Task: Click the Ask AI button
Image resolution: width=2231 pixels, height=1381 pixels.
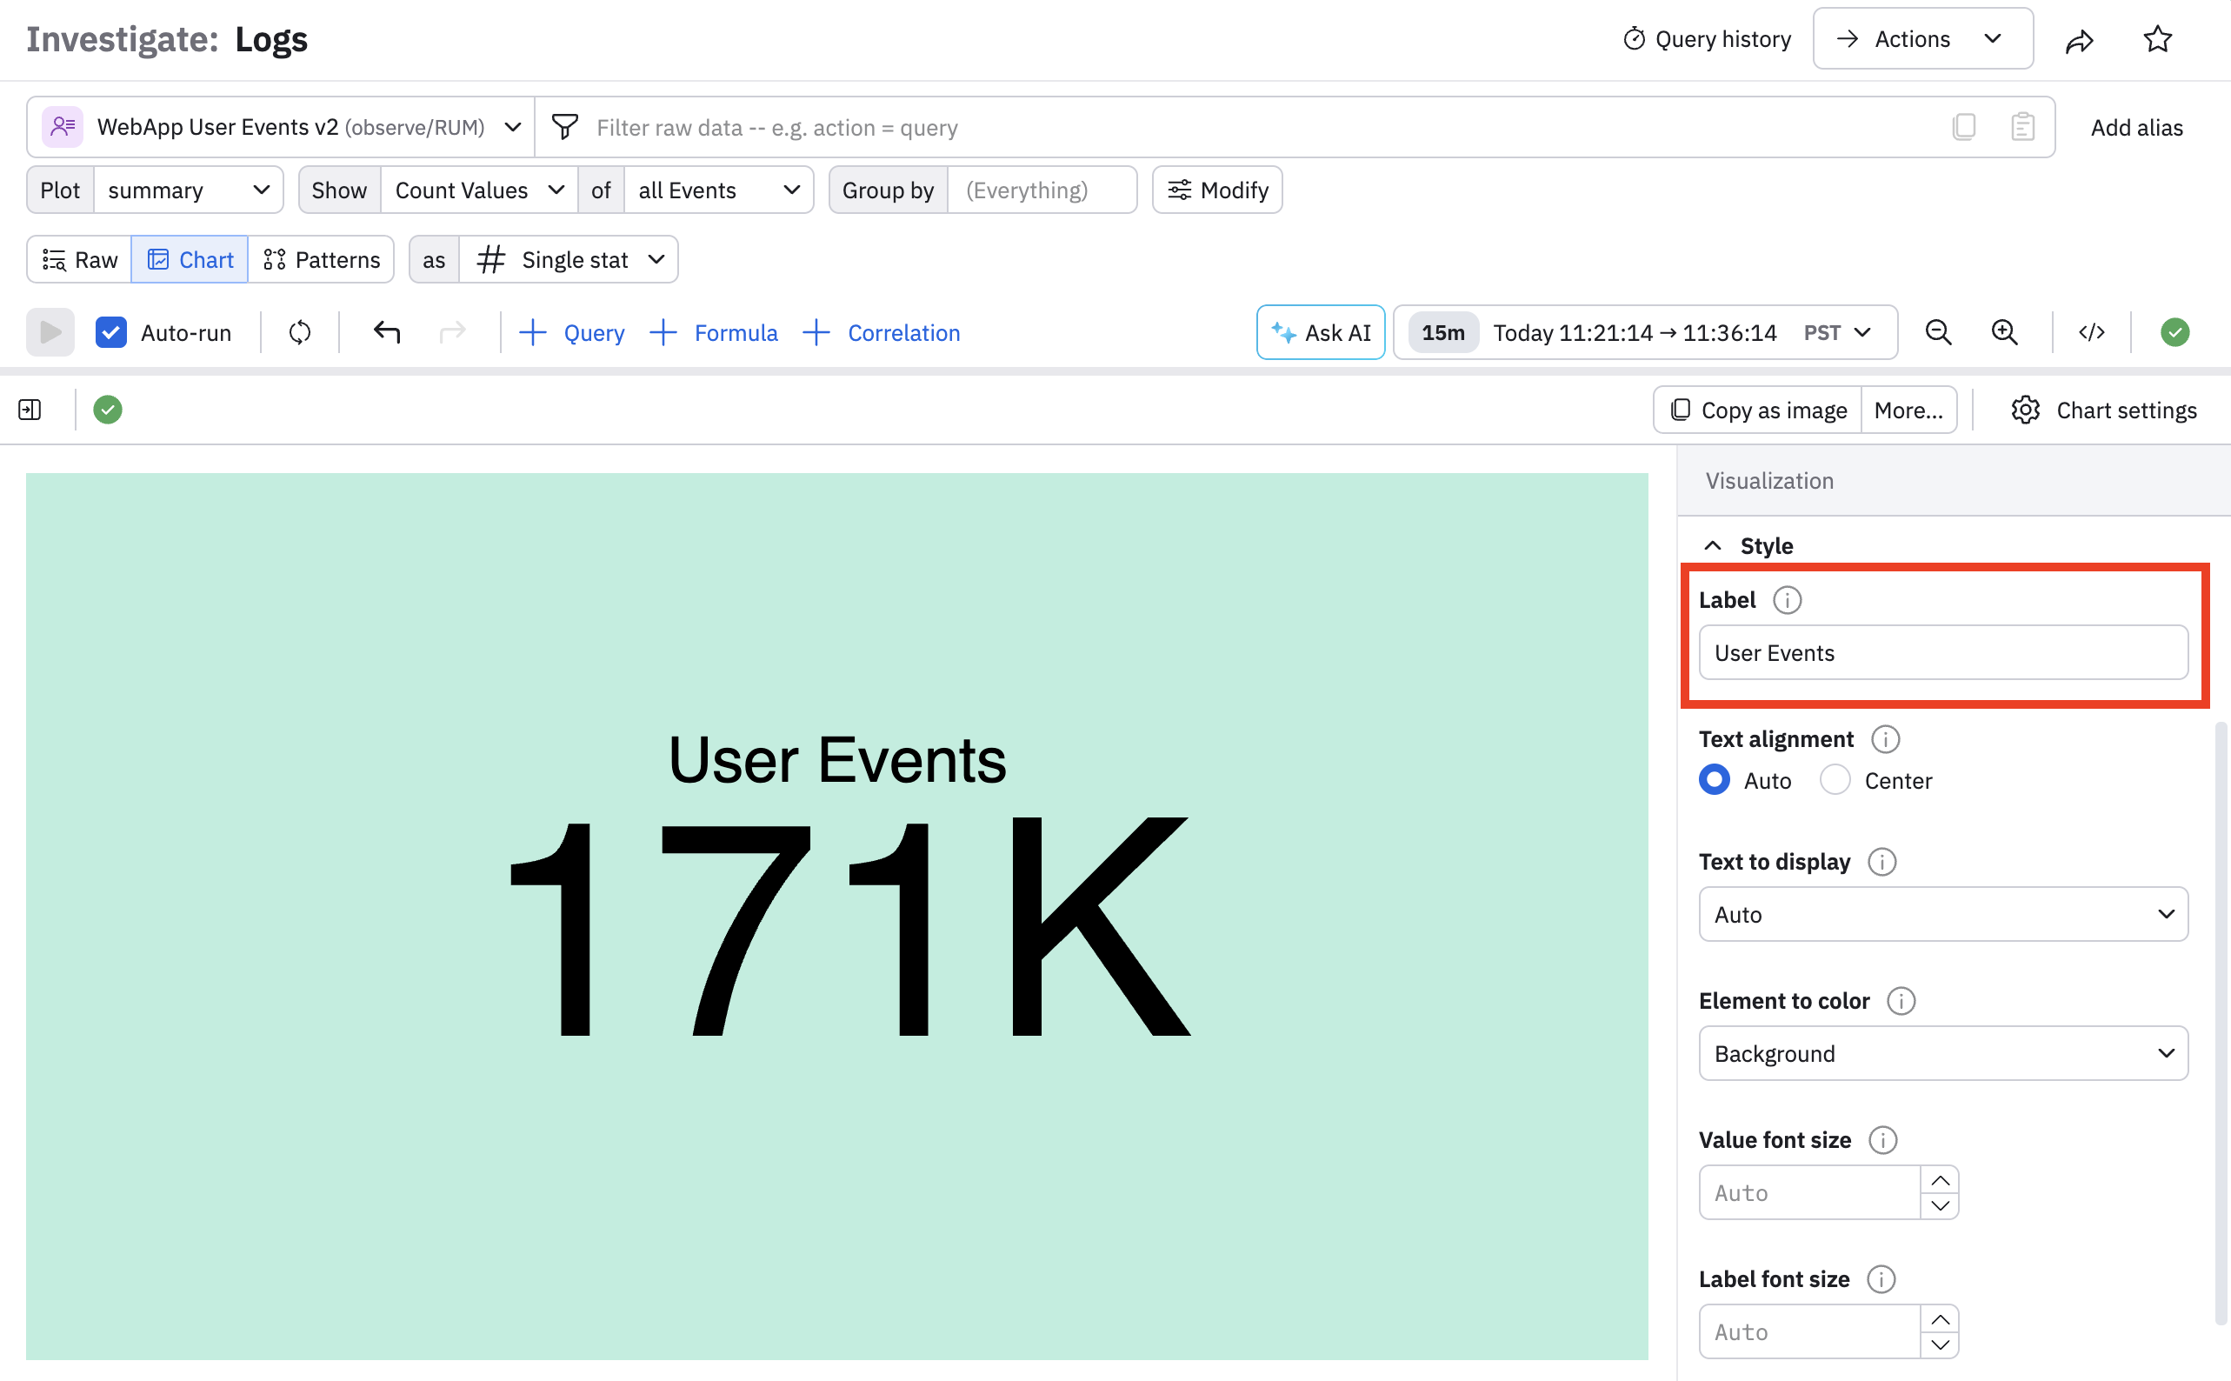Action: point(1320,332)
